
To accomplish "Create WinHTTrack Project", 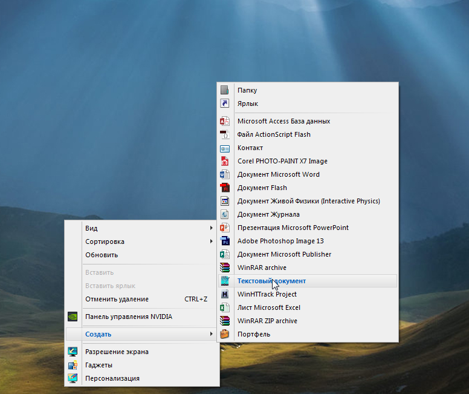I will 308,294.
